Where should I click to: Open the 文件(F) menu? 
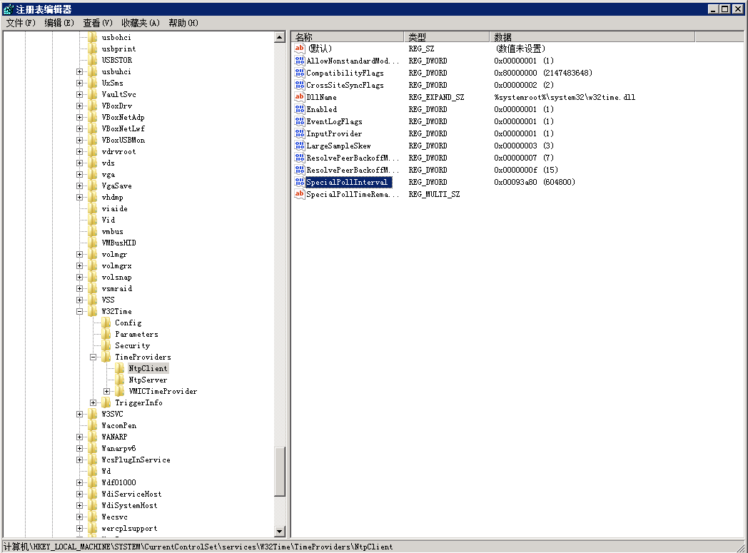[x=21, y=23]
